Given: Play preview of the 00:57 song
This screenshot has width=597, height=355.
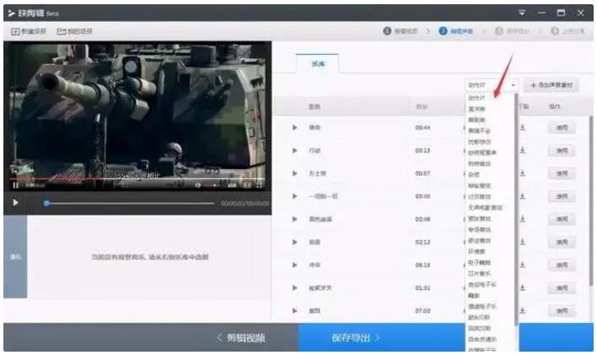Looking at the screenshot, I should point(294,173).
